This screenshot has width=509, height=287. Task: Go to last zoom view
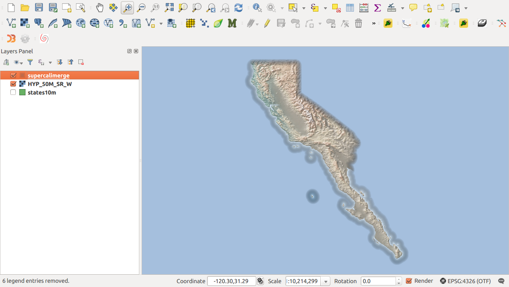(x=211, y=7)
